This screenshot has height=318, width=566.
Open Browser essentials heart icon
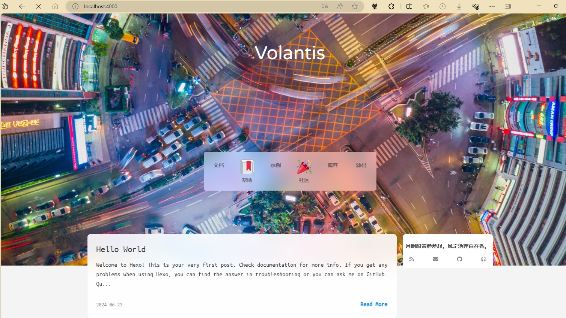click(476, 6)
